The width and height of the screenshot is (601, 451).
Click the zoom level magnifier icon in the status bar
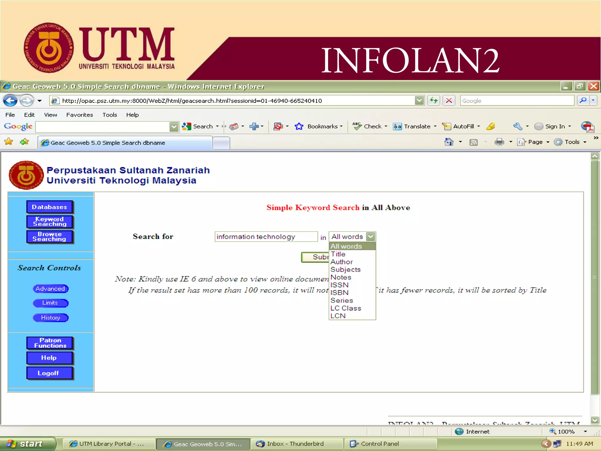coord(553,431)
